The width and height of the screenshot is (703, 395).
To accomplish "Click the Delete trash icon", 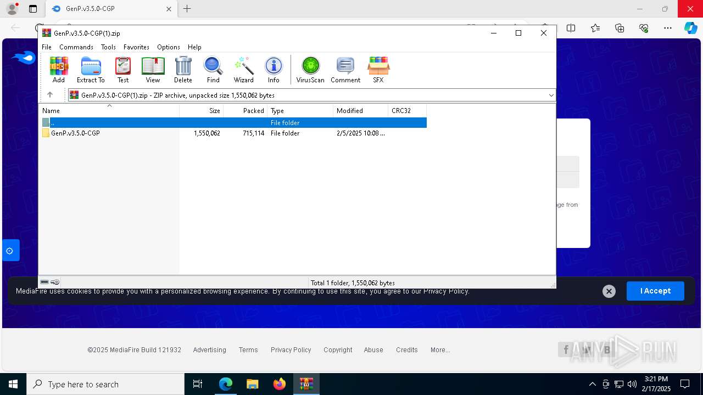I will click(183, 70).
